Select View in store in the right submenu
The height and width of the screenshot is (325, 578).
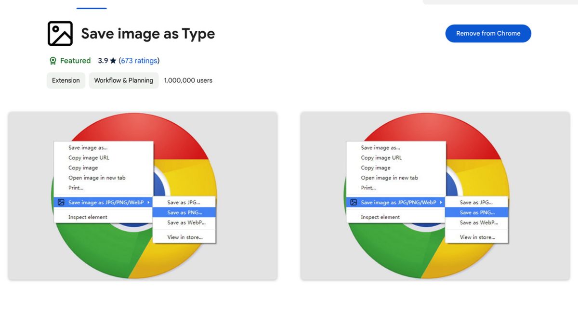pyautogui.click(x=477, y=237)
